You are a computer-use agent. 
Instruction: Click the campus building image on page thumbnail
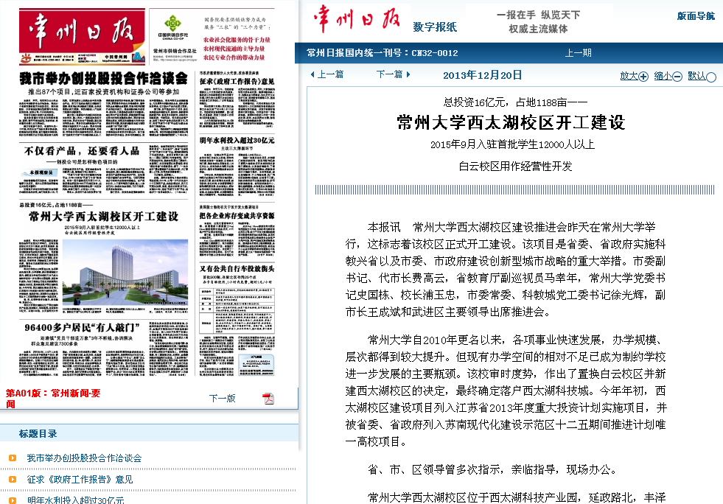tap(125, 272)
